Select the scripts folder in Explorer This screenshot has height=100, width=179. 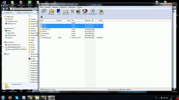[32, 40]
